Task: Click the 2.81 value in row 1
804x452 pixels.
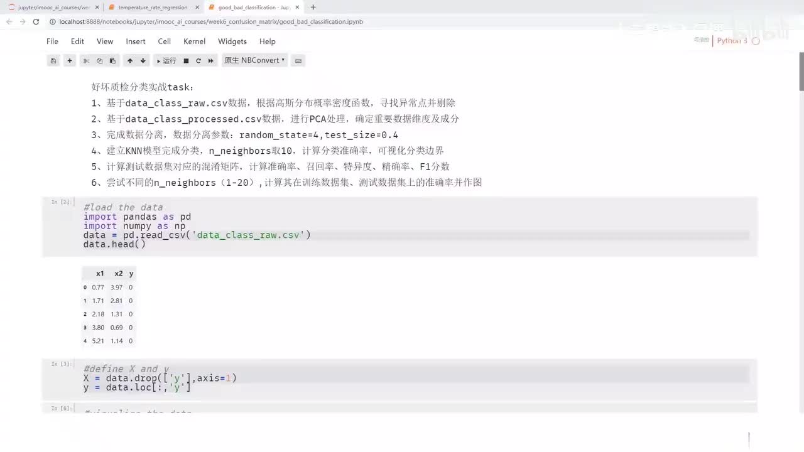Action: 116,301
